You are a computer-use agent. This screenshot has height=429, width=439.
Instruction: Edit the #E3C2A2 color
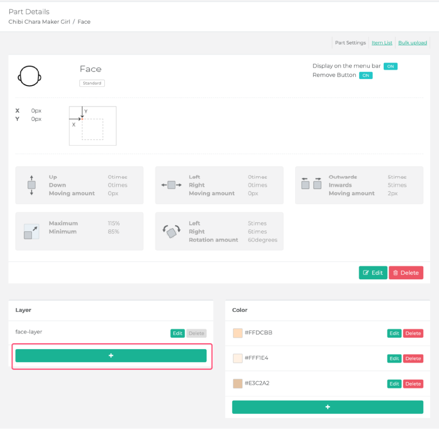394,384
